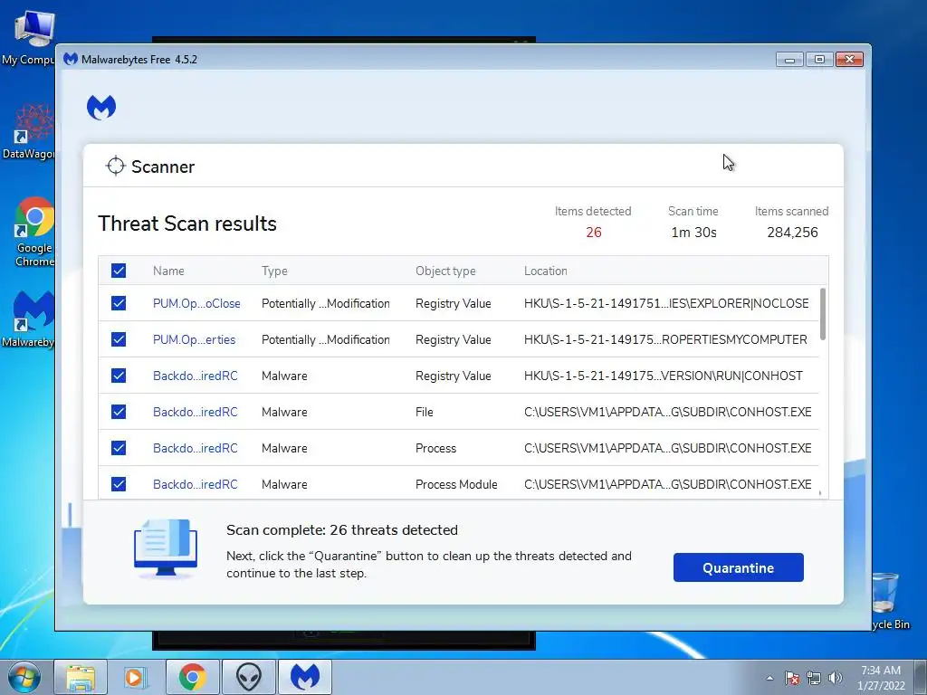Click the computer scan illustration

click(x=166, y=547)
